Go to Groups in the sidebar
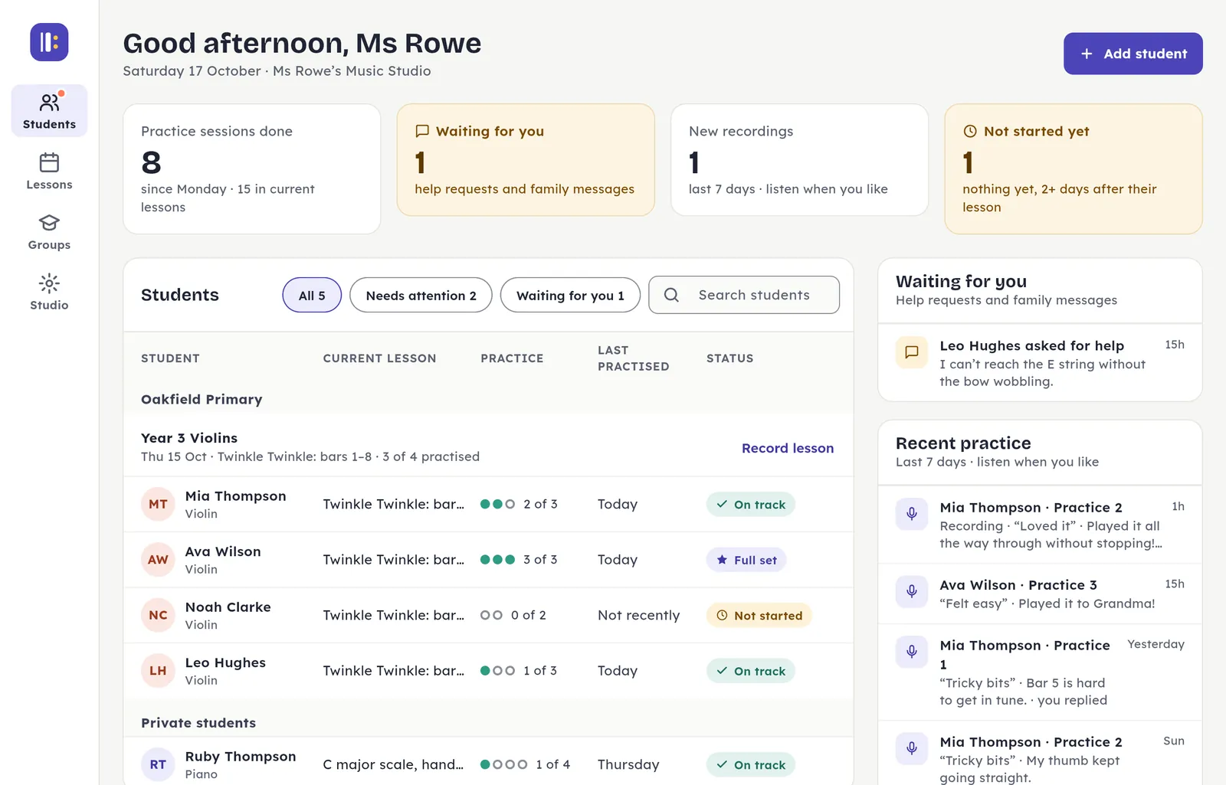Viewport: 1226px width, 785px height. tap(49, 232)
